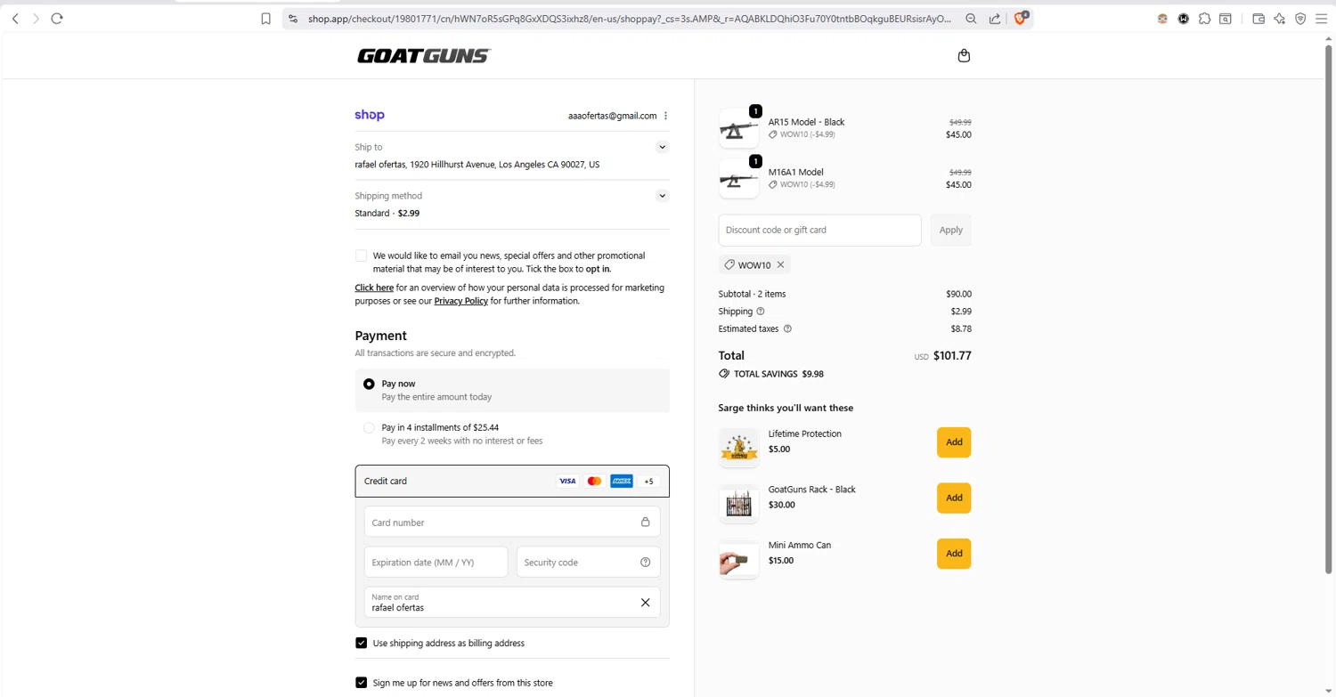1336x697 pixels.
Task: Click the security code help icon
Action: 645,563
